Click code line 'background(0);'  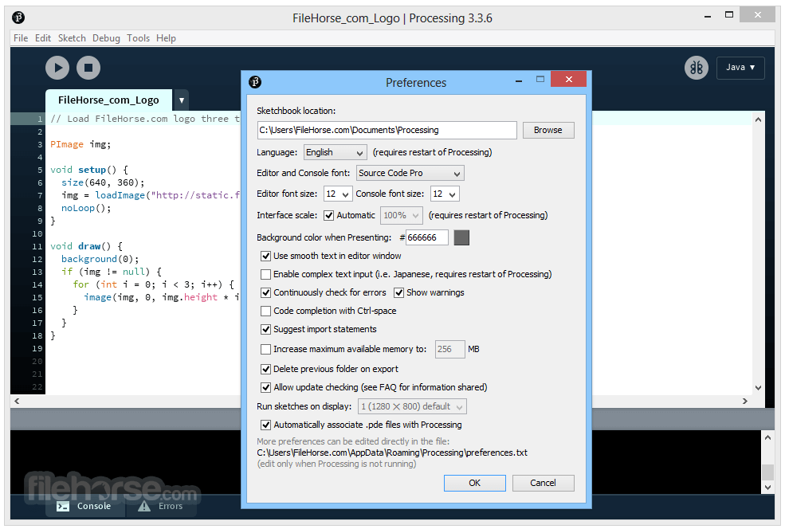100,259
